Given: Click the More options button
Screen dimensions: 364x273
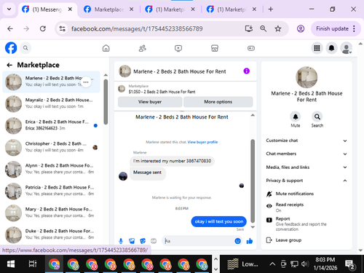Looking at the screenshot, I should [218, 102].
